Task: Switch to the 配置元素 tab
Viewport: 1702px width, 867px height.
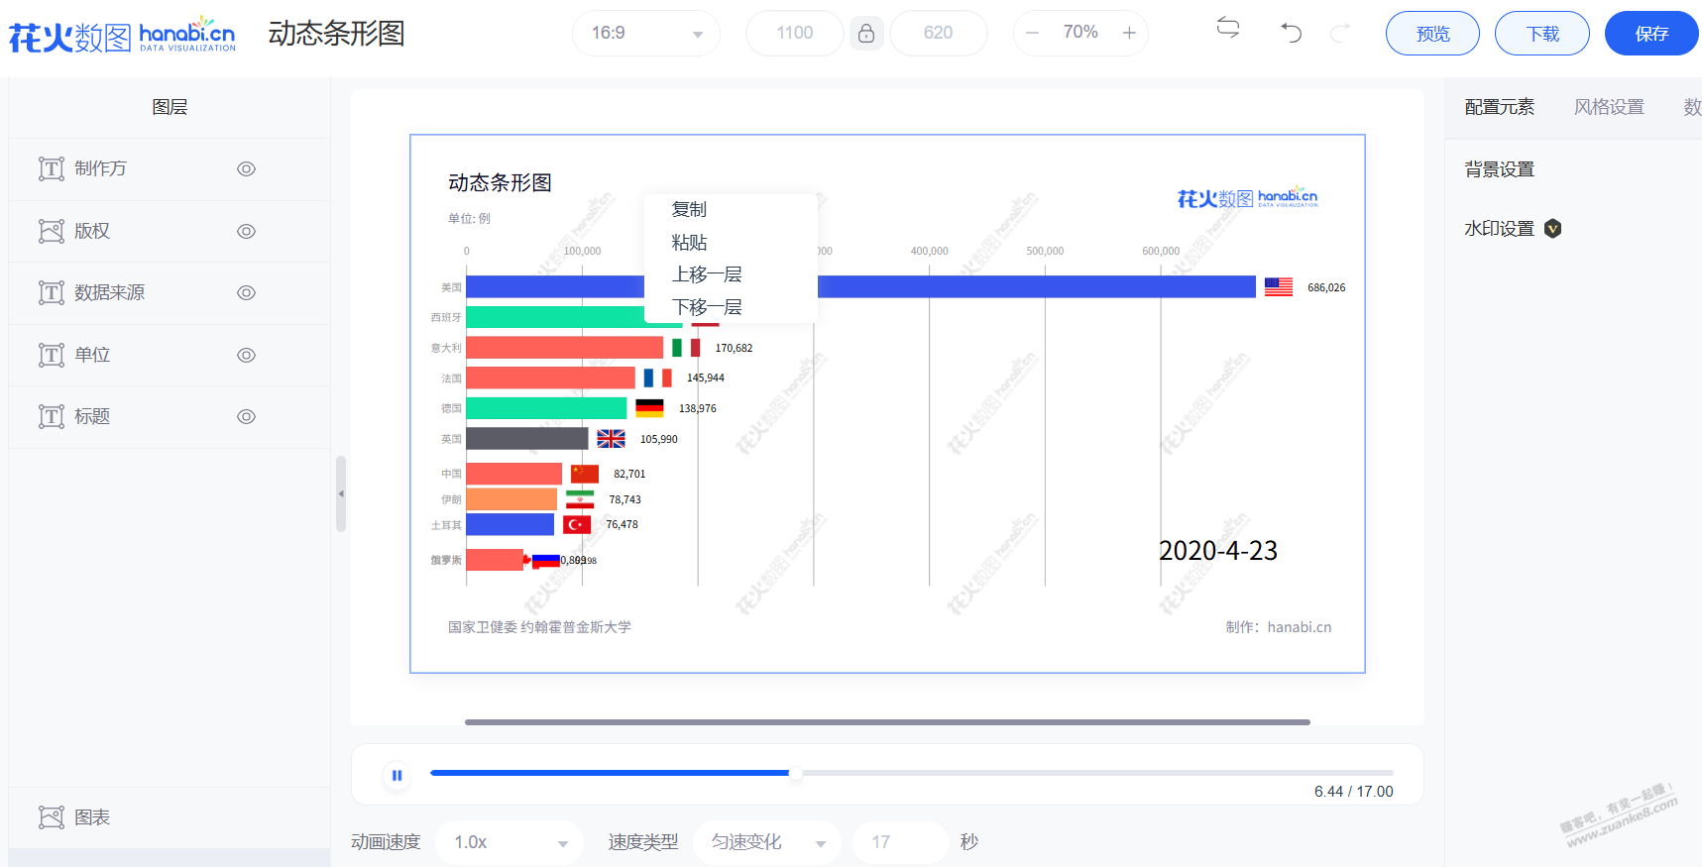Action: click(1499, 107)
